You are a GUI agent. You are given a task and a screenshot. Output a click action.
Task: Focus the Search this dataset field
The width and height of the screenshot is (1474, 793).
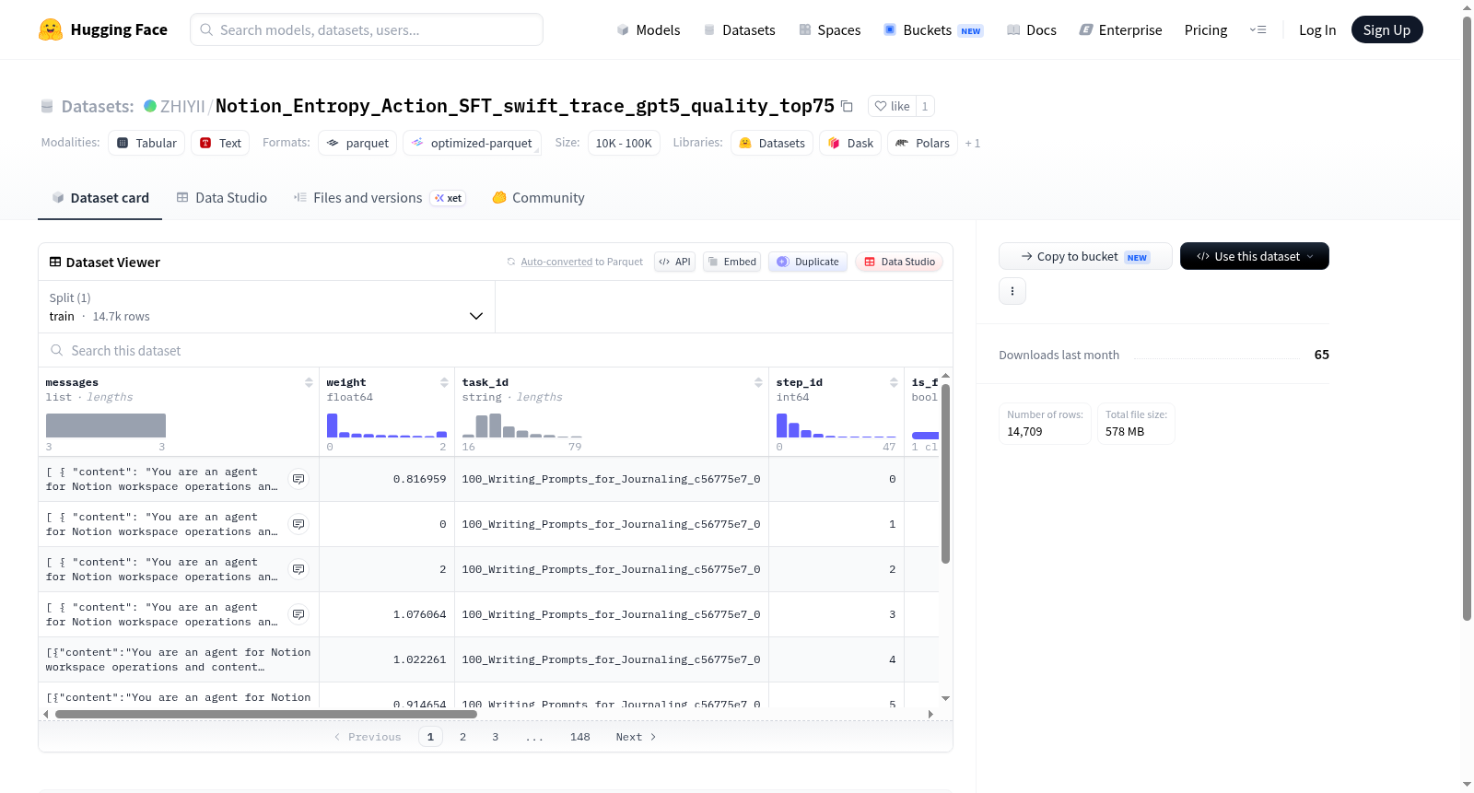coord(496,350)
